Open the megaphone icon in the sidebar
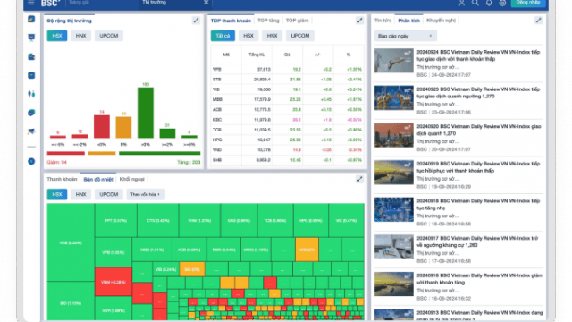The height and width of the screenshot is (322, 572). tap(31, 131)
